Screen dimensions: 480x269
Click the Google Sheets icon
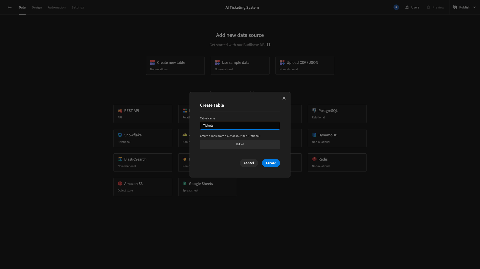(x=185, y=183)
